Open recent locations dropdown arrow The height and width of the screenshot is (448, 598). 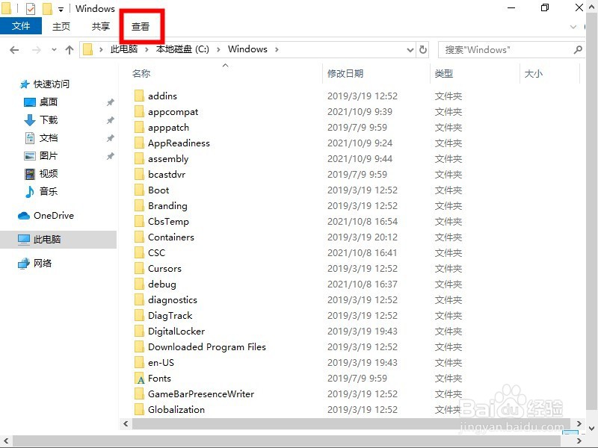(54, 50)
